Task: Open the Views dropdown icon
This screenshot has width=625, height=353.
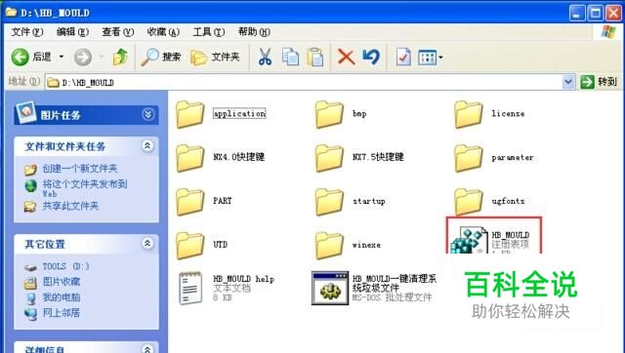Action: pos(430,58)
